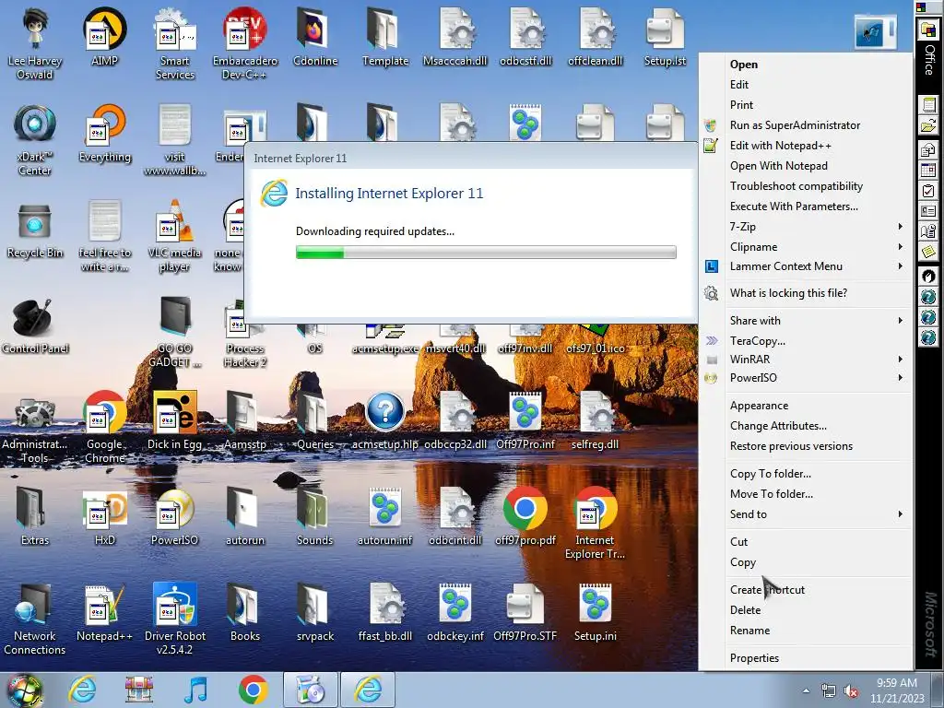The image size is (944, 708).
Task: Select the GO GO GADGET desktop icon
Action: [x=174, y=332]
